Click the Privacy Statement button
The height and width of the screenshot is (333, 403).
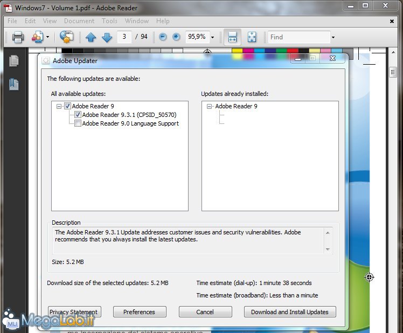click(x=74, y=311)
